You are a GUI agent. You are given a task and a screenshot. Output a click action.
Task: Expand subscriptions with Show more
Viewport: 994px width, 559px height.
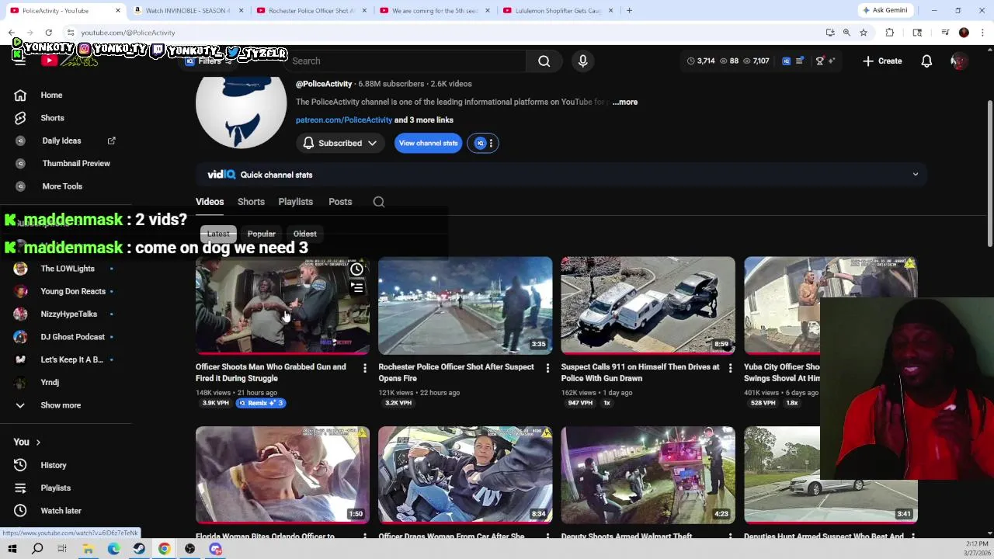click(x=61, y=405)
